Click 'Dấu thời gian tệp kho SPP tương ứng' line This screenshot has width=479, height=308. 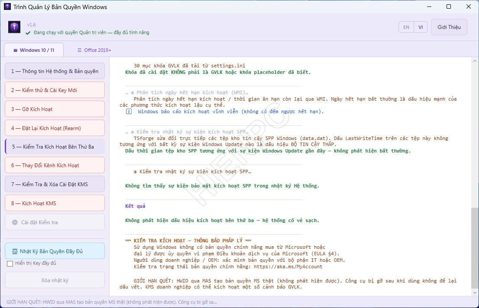click(268, 151)
